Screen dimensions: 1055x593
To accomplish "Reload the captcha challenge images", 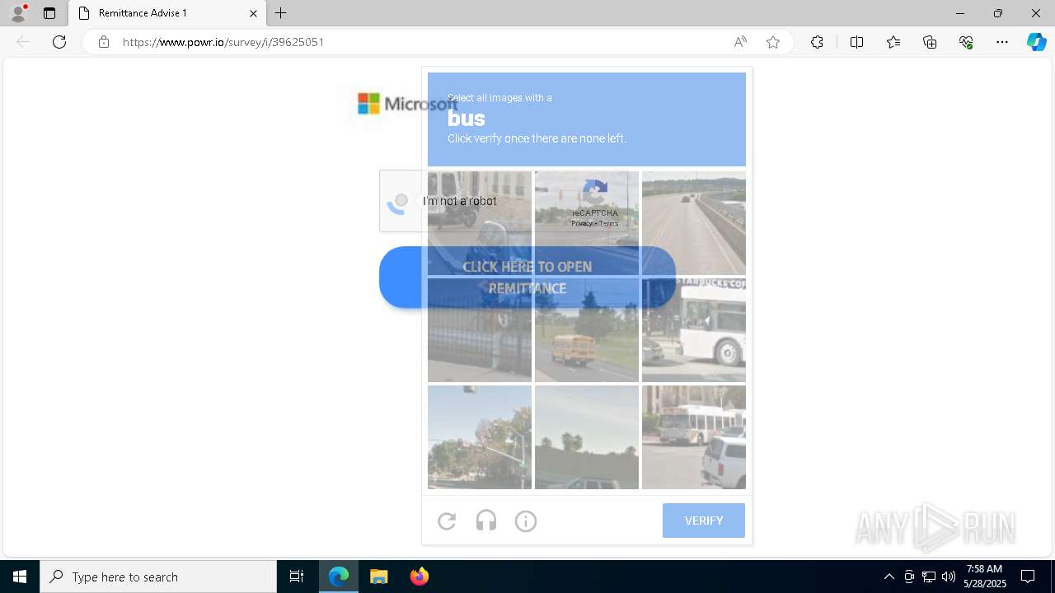I will tap(447, 521).
